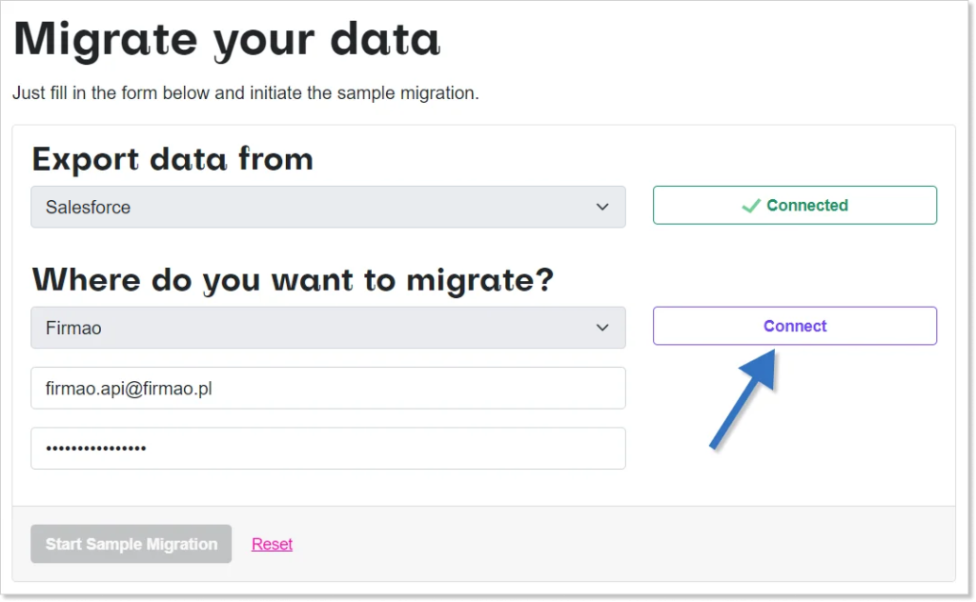Click the 'Just fill in the form' instruction text
The height and width of the screenshot is (602, 976).
coord(246,92)
